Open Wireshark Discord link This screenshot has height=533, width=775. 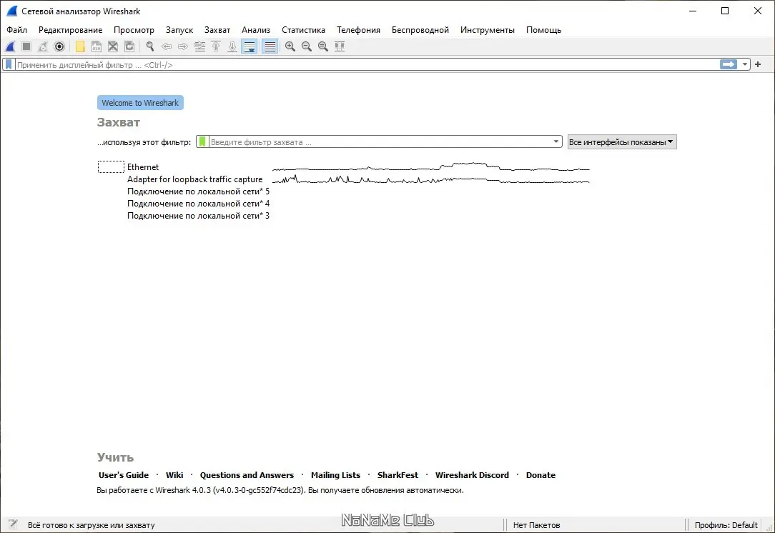click(472, 475)
